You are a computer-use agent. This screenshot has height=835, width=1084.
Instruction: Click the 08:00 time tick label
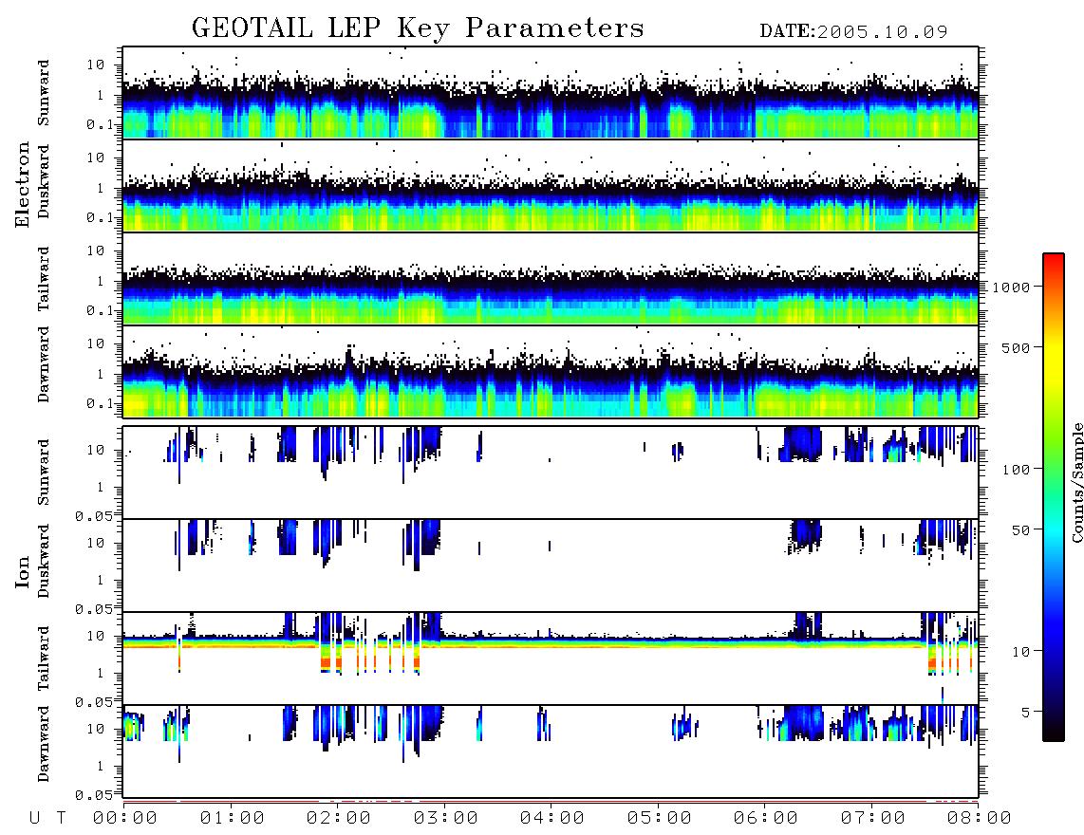pyautogui.click(x=979, y=819)
